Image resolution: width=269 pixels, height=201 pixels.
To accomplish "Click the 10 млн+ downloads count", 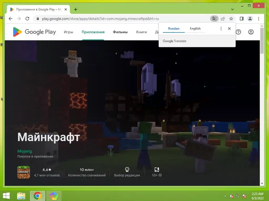I will point(87,170).
